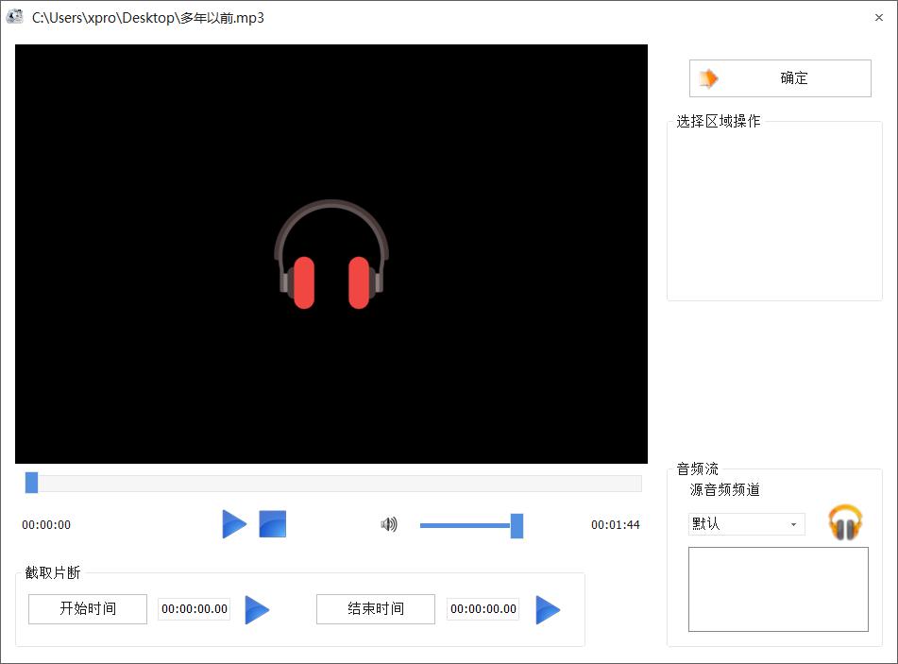Viewport: 898px width, 664px height.
Task: Click the end time field showing 00:00:00.00
Action: 483,609
